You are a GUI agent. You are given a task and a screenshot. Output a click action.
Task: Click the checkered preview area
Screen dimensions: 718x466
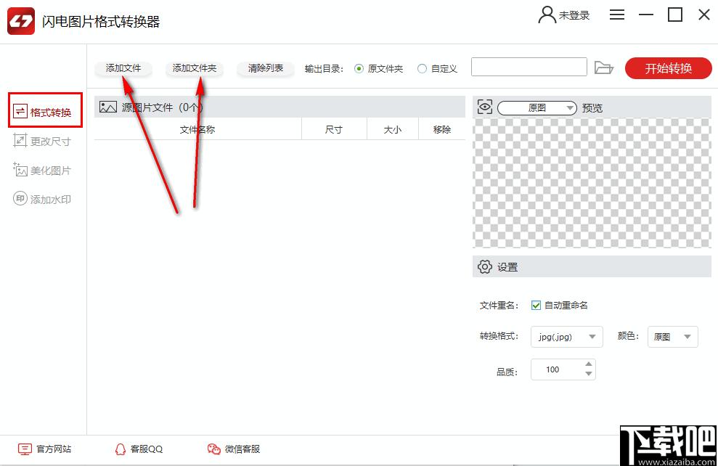pos(592,183)
